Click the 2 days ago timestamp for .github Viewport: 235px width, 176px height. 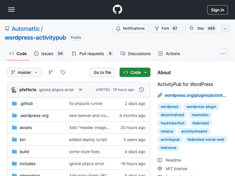(135, 104)
